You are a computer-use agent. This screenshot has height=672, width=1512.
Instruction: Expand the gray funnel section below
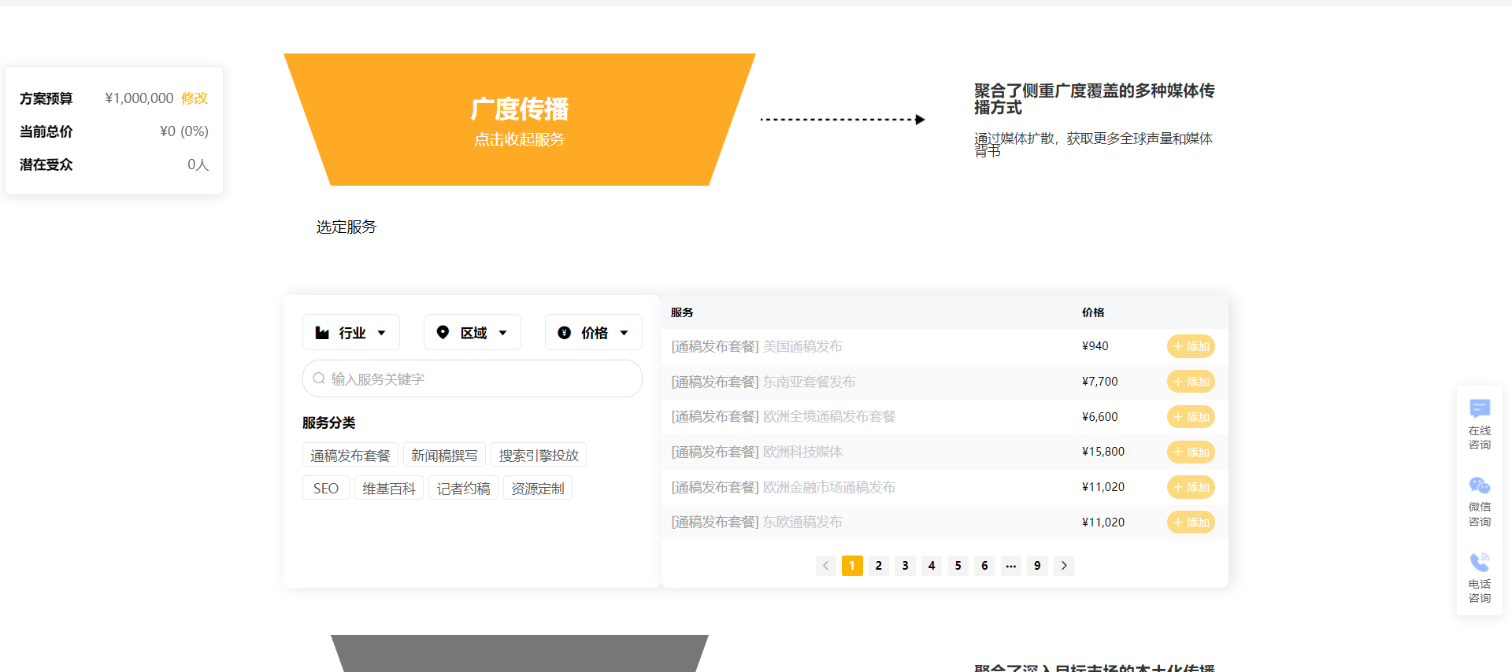pyautogui.click(x=520, y=653)
